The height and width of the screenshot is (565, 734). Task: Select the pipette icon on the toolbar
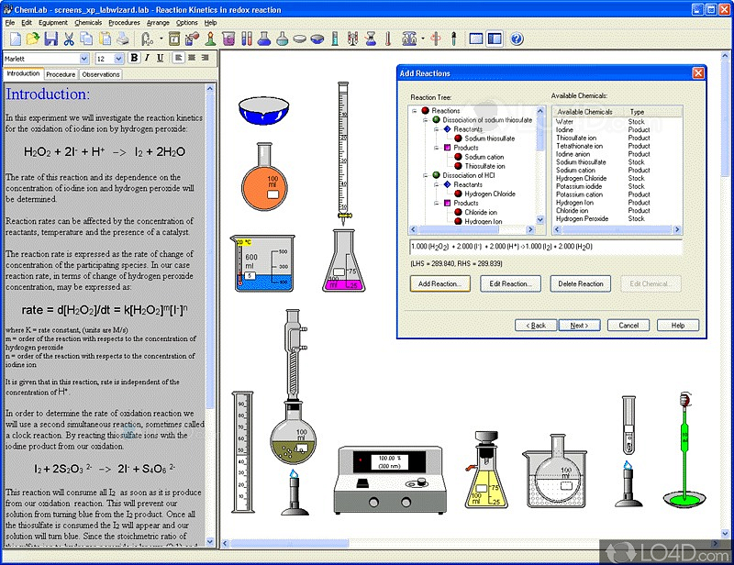[453, 39]
